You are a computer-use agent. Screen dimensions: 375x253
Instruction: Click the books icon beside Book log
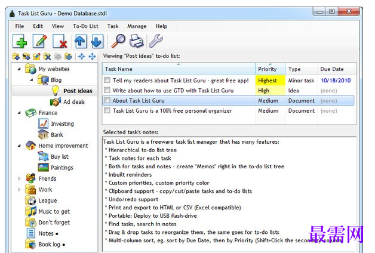(31, 244)
